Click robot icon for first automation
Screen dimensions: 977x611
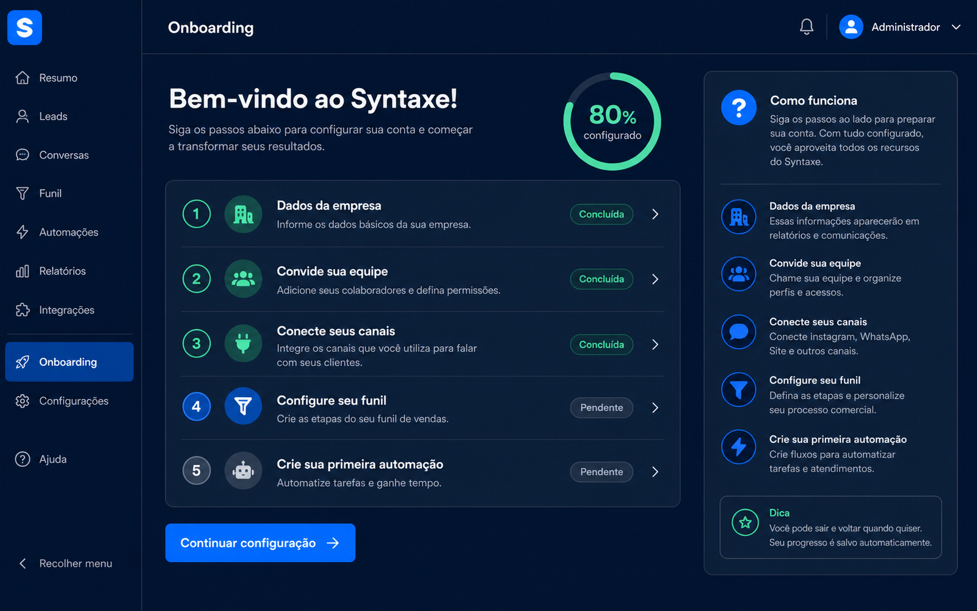243,470
